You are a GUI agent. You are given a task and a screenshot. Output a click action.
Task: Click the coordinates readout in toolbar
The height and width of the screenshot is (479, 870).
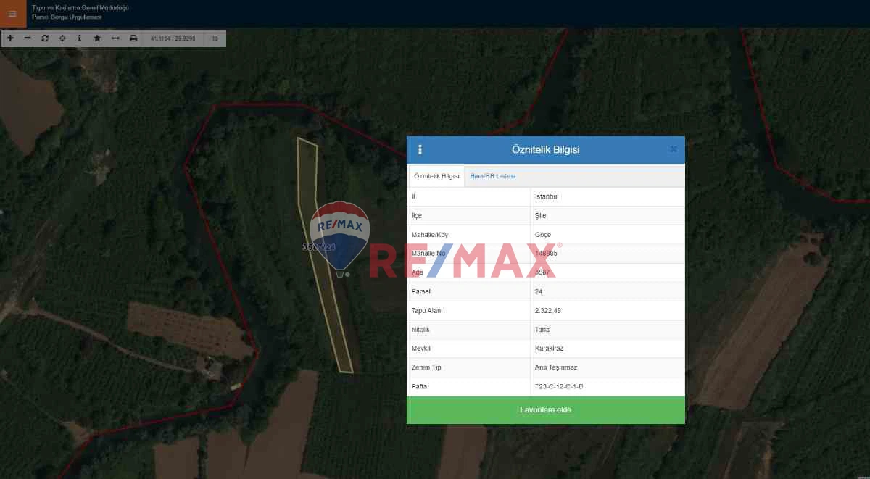pyautogui.click(x=173, y=38)
